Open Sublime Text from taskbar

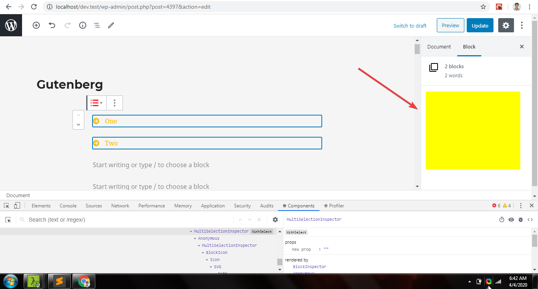[x=59, y=281]
